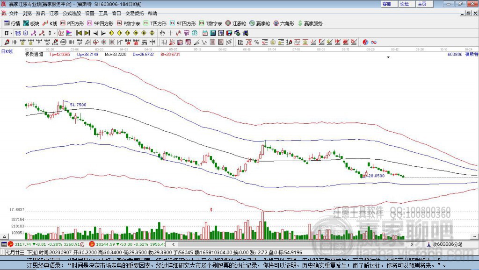Open the 公式选股 menu
The width and height of the screenshot is (479, 270).
point(72,14)
